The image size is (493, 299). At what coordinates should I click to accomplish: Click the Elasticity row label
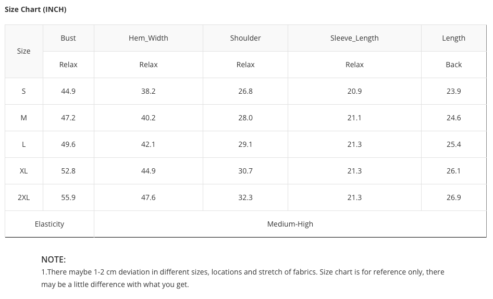[50, 224]
